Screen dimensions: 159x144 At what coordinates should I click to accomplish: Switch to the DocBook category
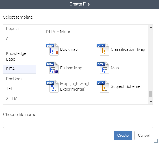click(20, 79)
